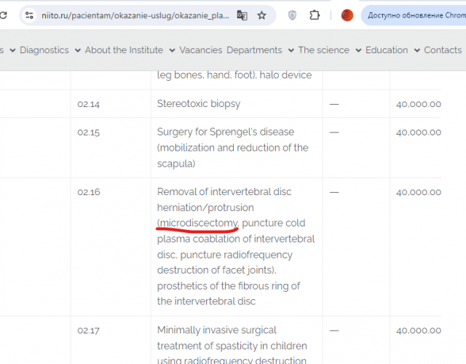Open the Extensions puzzle icon

point(315,15)
